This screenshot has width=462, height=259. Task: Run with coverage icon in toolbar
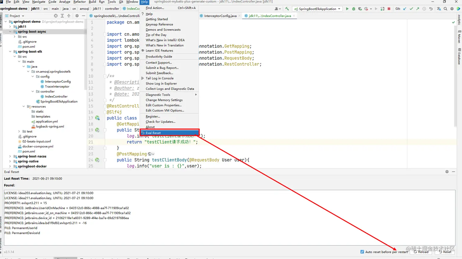(360, 9)
